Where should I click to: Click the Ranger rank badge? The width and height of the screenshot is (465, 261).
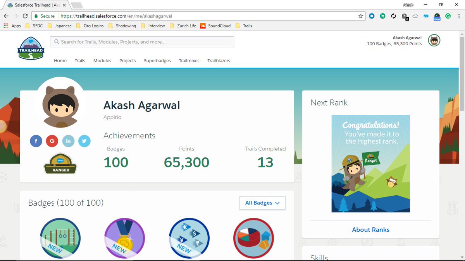[x=60, y=164]
